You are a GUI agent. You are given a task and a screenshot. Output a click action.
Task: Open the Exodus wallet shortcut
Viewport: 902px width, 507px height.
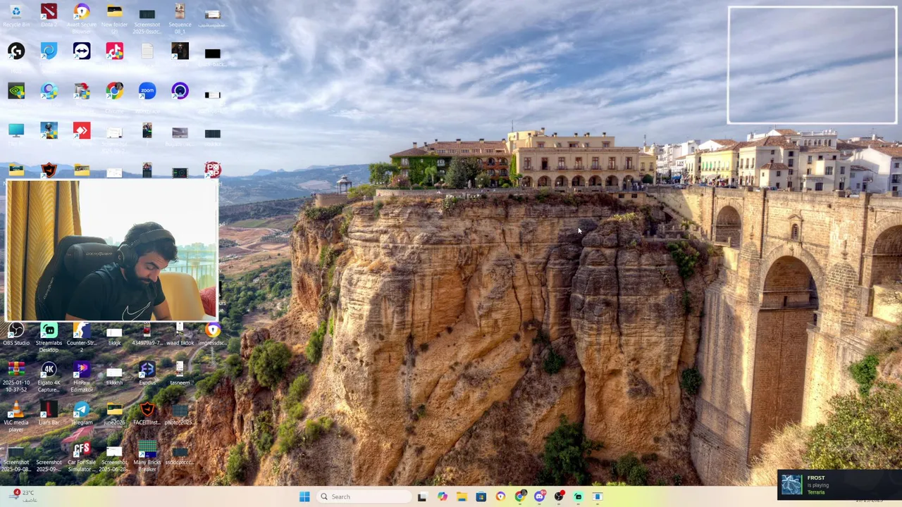click(x=147, y=374)
